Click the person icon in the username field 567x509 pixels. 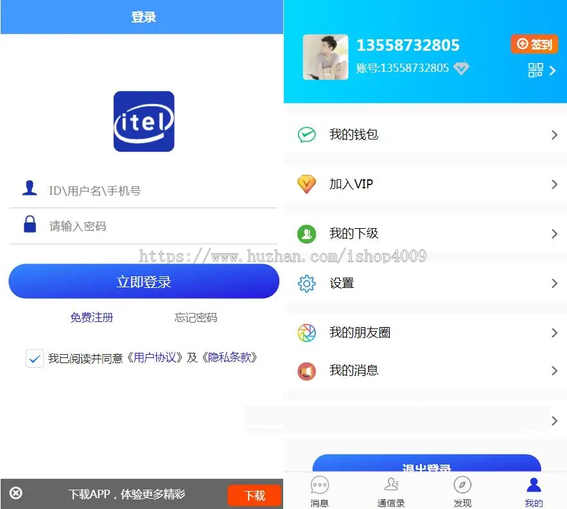point(30,187)
